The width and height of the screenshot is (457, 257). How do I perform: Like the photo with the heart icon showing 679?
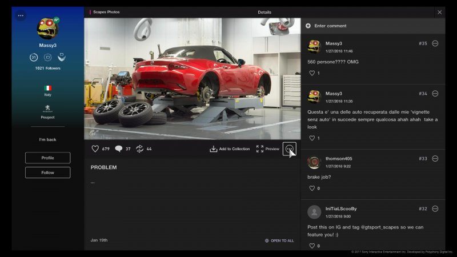[95, 148]
